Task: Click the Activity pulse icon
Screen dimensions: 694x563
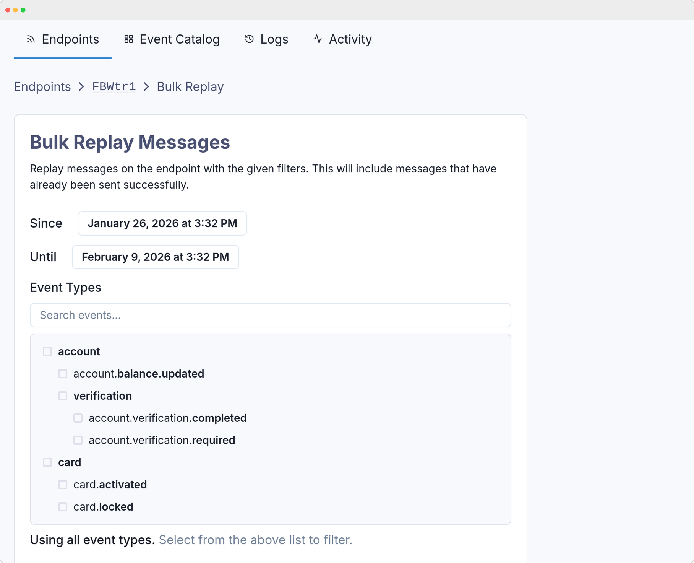Action: [x=318, y=39]
